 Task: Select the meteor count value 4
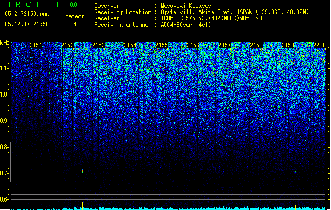(75, 24)
